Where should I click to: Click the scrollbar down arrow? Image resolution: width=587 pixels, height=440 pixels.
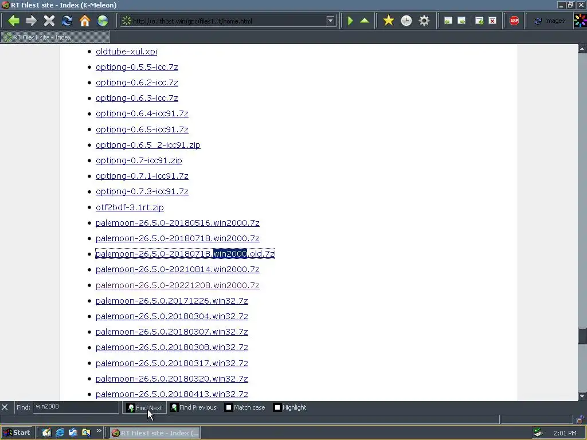(582, 396)
